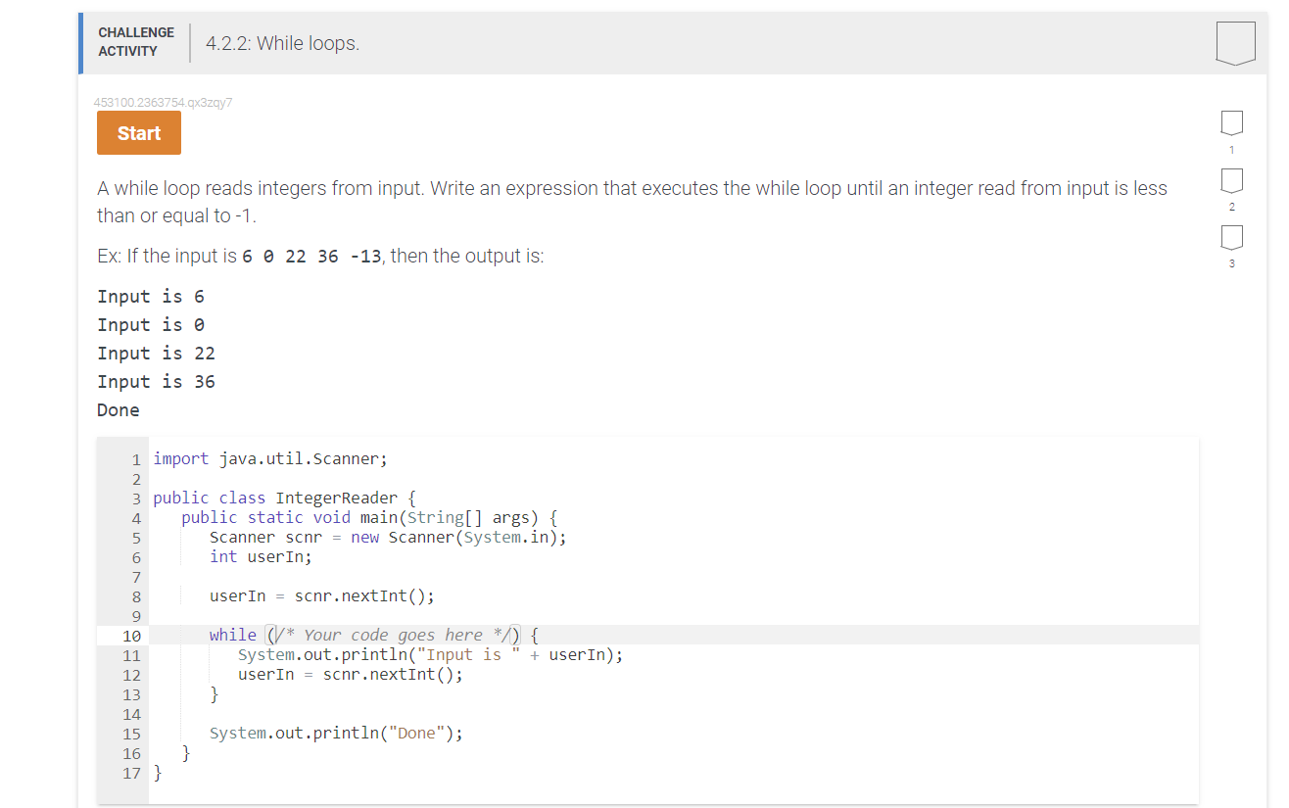Select the step 3 bookmark marker
Screen dimensions: 1289x808
pyautogui.click(x=1231, y=237)
